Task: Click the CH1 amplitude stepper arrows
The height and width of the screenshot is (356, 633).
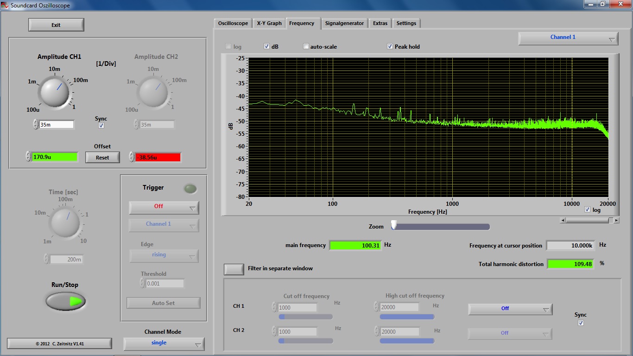Action: [x=36, y=124]
